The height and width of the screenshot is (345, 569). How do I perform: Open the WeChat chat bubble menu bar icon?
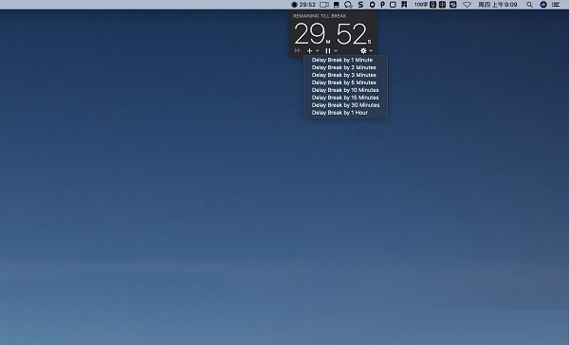click(x=348, y=5)
